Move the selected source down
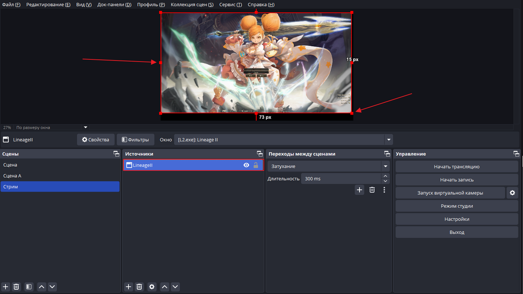 pyautogui.click(x=175, y=287)
